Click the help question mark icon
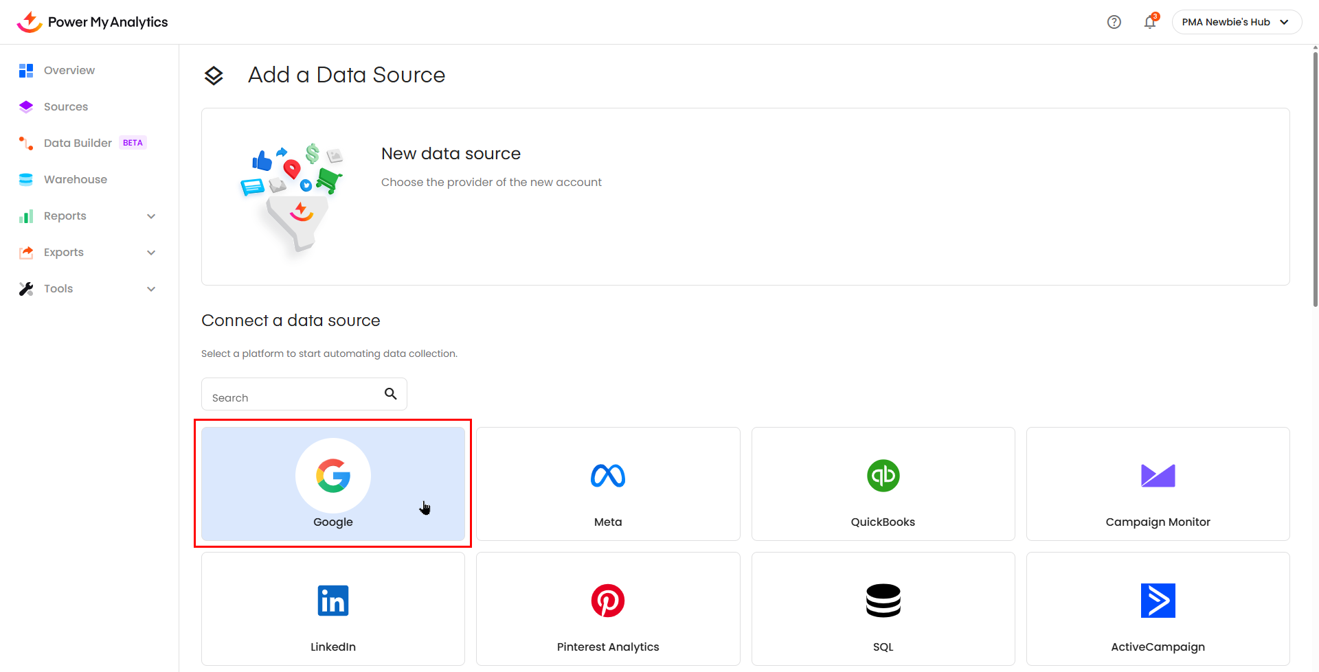Image resolution: width=1319 pixels, height=672 pixels. click(1114, 22)
